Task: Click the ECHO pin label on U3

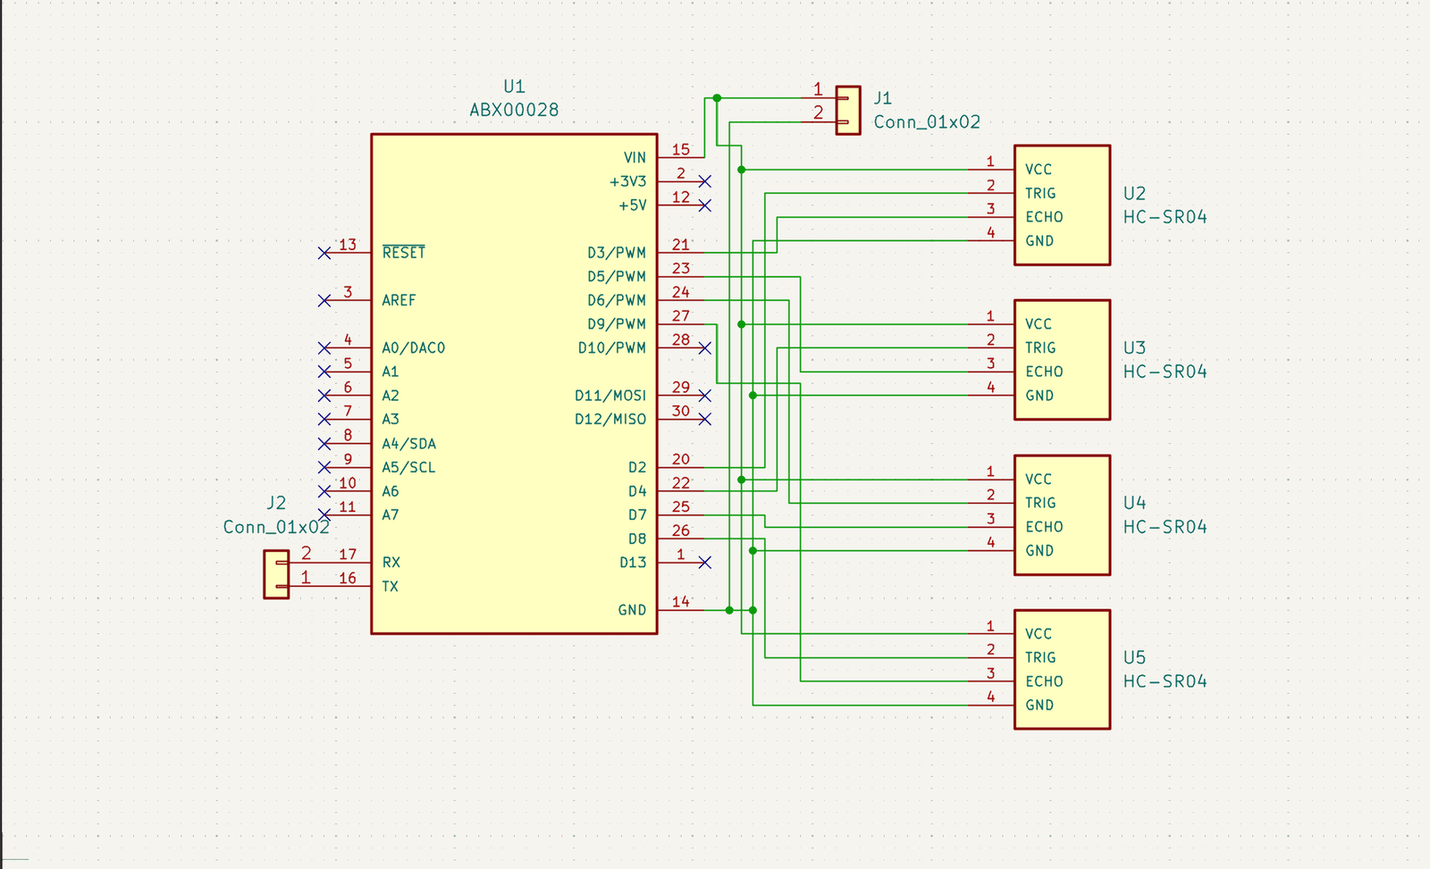Action: click(1044, 372)
